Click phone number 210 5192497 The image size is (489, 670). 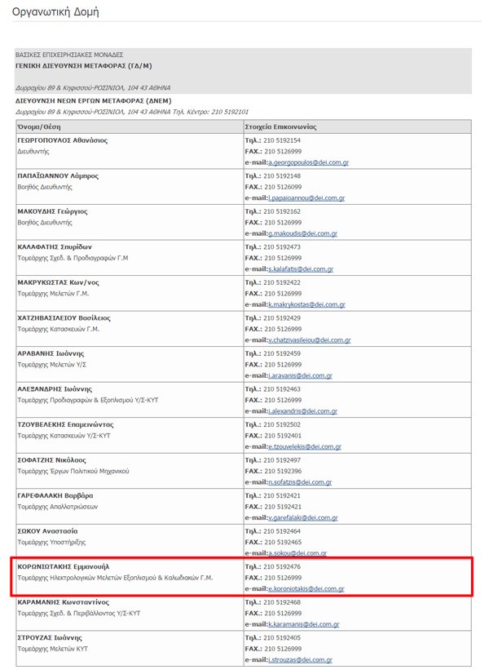point(282,459)
